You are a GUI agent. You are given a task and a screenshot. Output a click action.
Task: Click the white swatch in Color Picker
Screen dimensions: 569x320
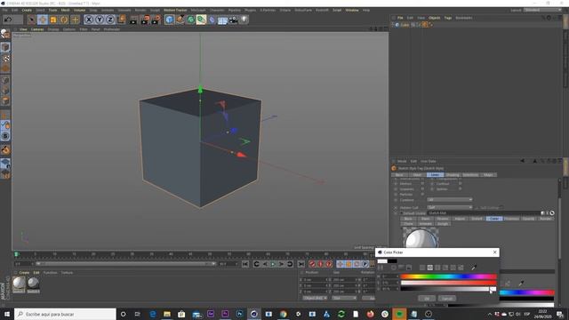382,260
